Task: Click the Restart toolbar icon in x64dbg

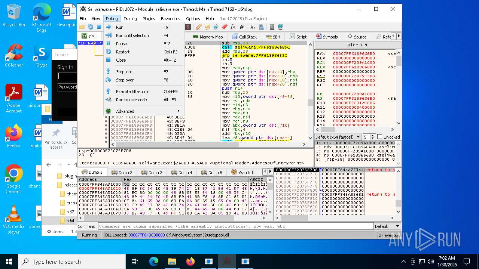Action: 90,27
